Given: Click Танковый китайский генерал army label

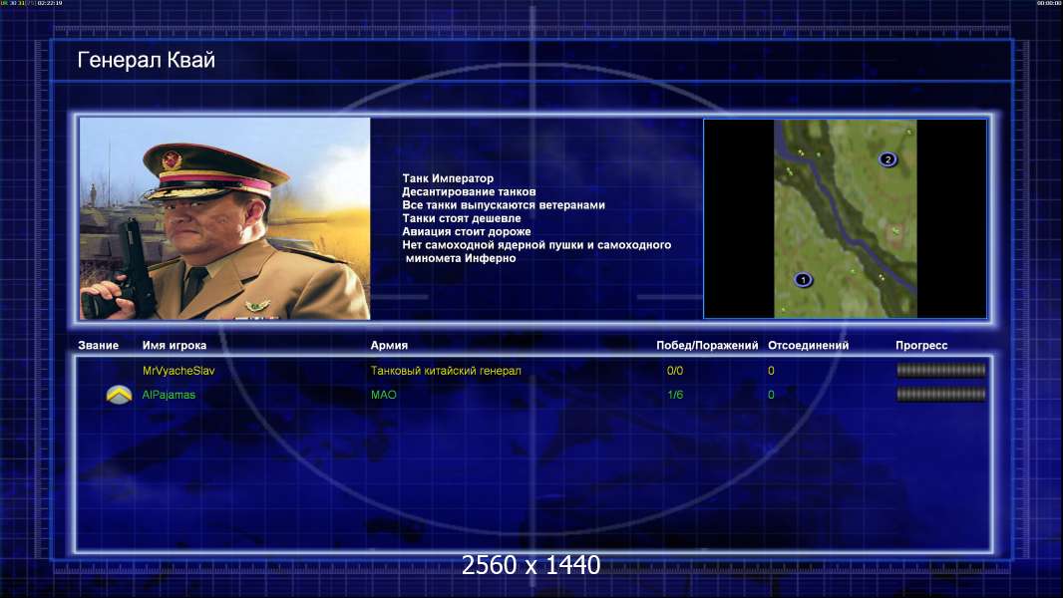Looking at the screenshot, I should (x=446, y=371).
